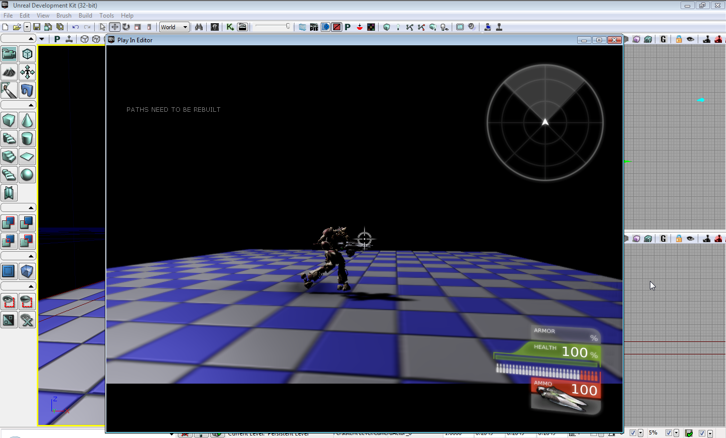Switch to Geometry mode wireframe cube icon
The image size is (726, 438).
pos(27,54)
